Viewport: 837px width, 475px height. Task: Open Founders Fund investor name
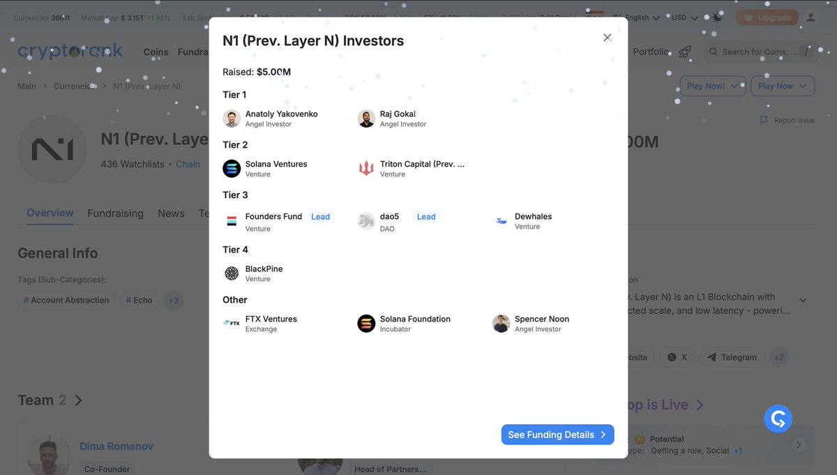(273, 216)
